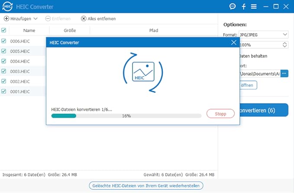Toggle the 0003.HEIC file checkbox
Screen dimensions: 294x193
(4, 71)
